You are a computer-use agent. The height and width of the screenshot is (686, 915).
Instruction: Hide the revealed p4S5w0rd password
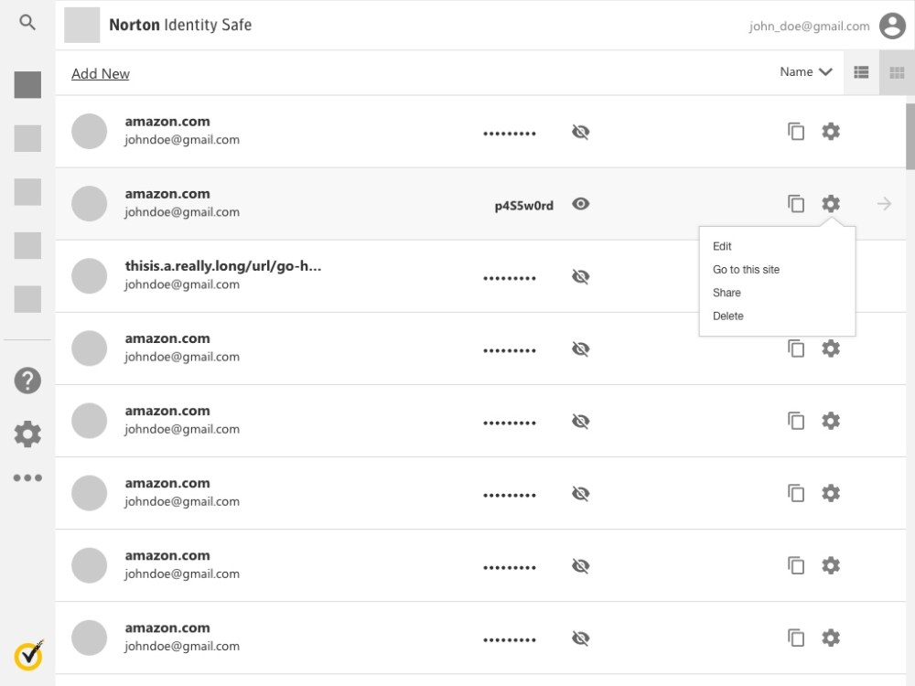point(580,204)
